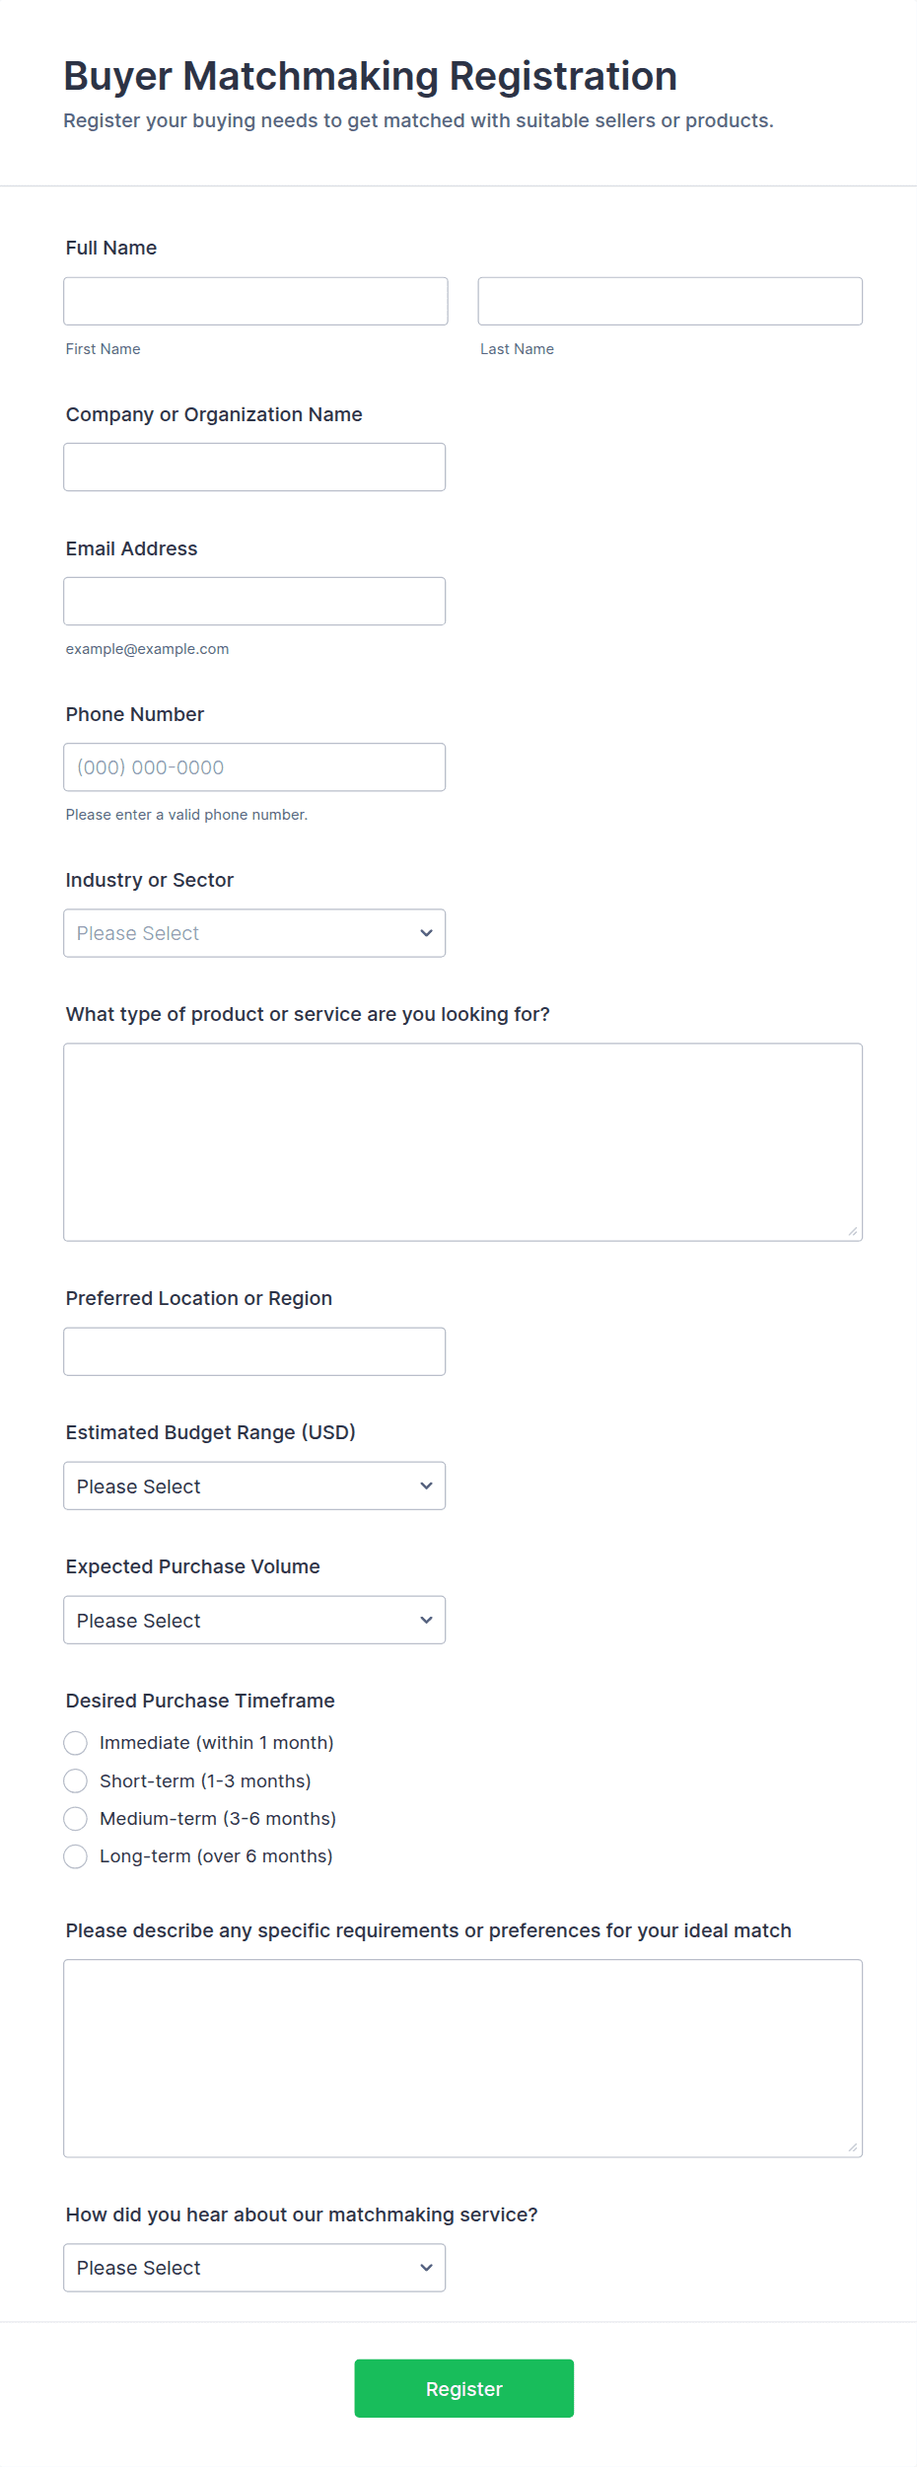Click the Preferred Location or Region field

click(254, 1350)
